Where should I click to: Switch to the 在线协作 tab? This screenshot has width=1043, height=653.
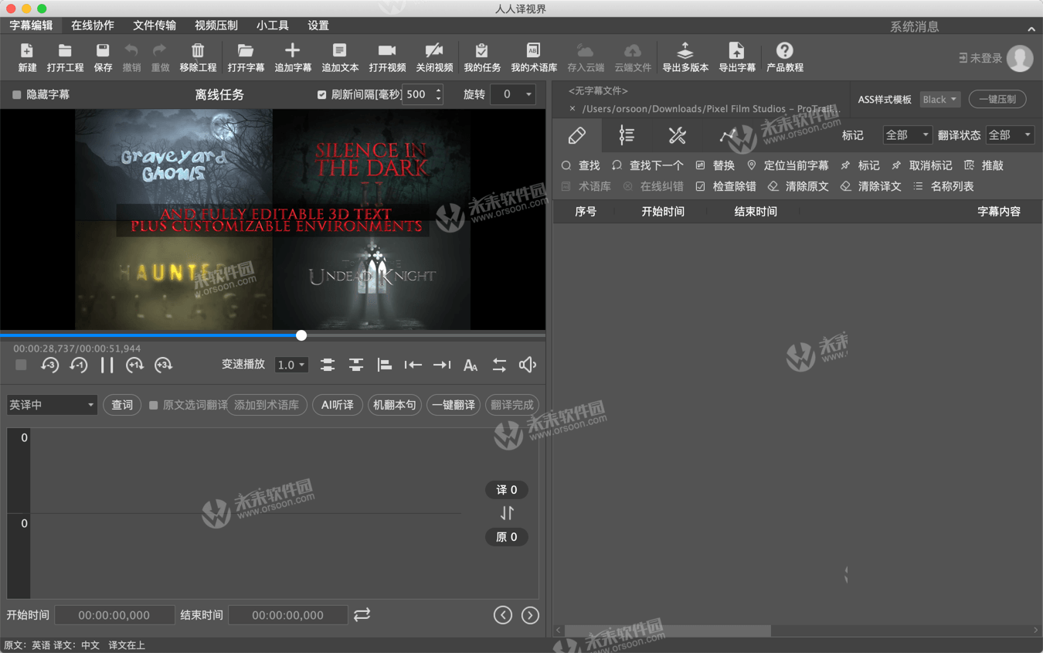pos(93,26)
